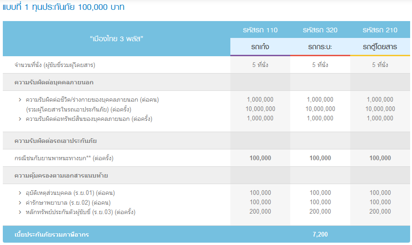Click the เบี้ยประกันภัยรวมภาษีอากร footer label

point(51,235)
